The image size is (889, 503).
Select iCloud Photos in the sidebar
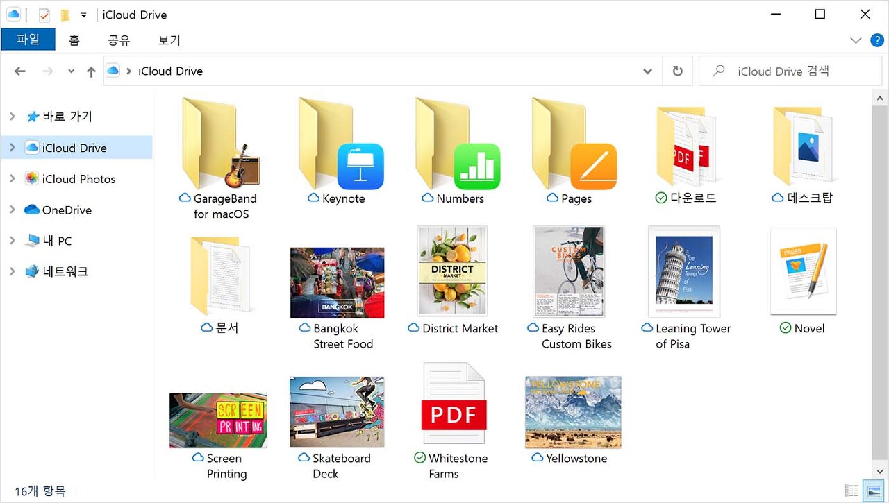coord(77,179)
